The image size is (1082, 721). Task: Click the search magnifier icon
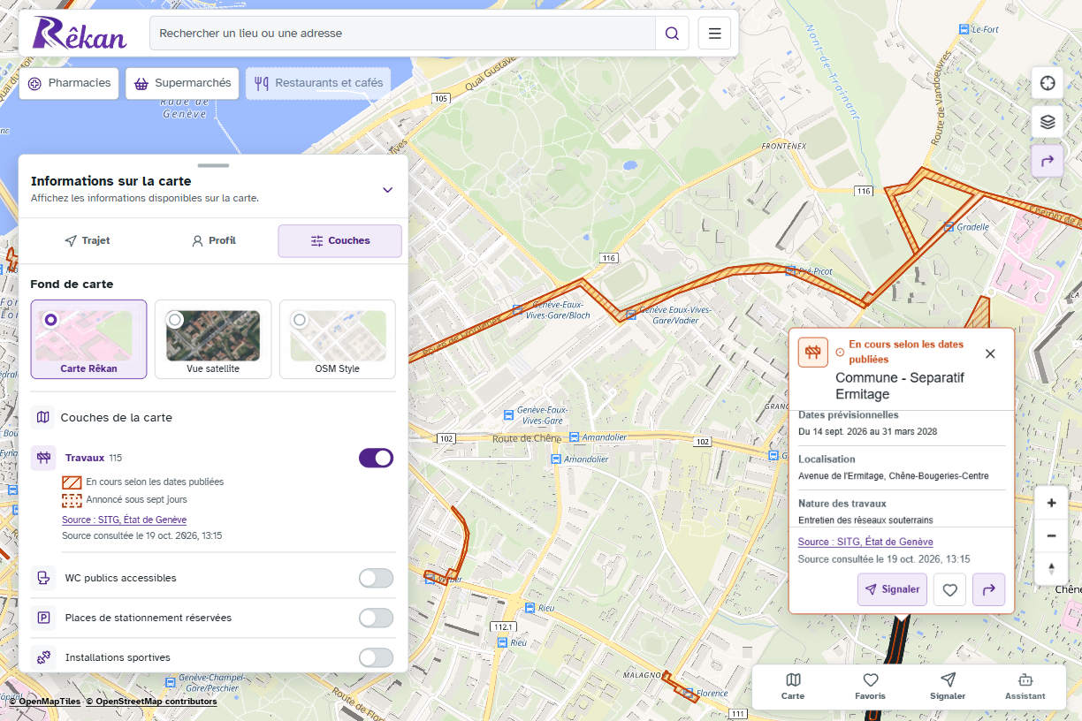pos(672,34)
